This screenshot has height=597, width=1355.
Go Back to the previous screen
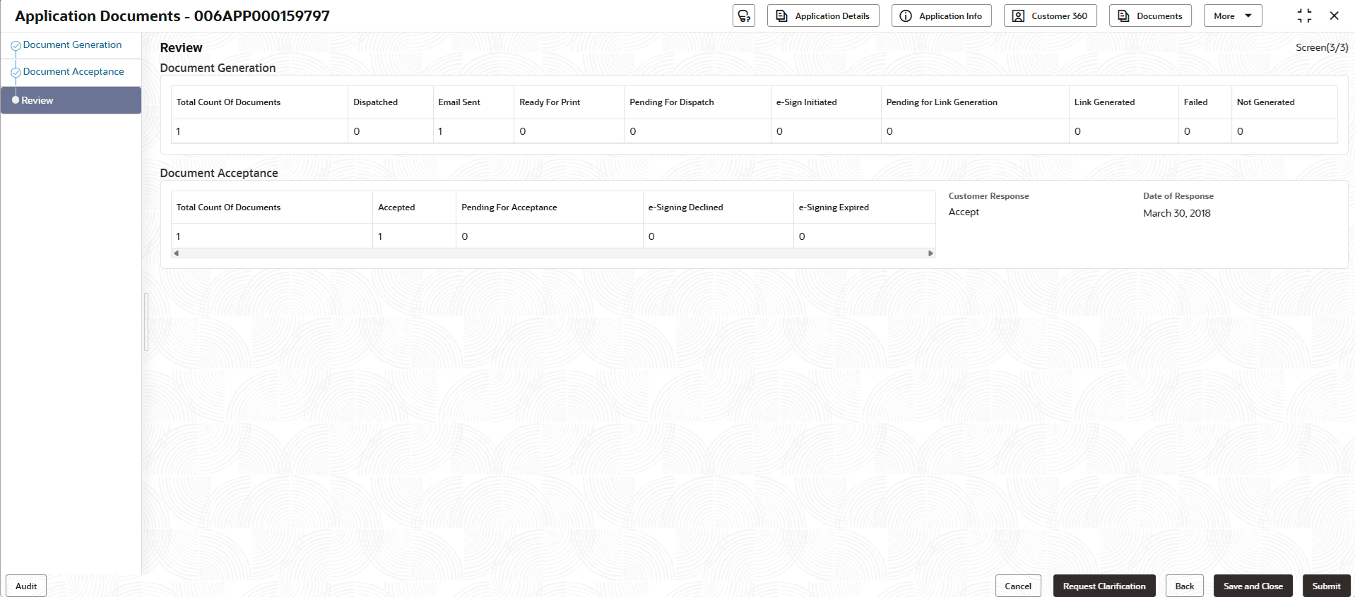click(x=1185, y=586)
